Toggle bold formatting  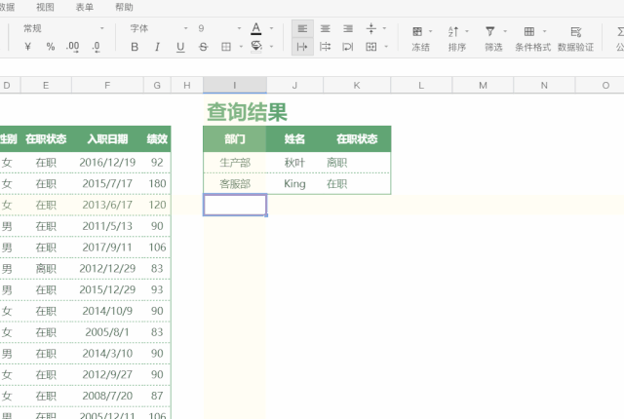tap(135, 47)
